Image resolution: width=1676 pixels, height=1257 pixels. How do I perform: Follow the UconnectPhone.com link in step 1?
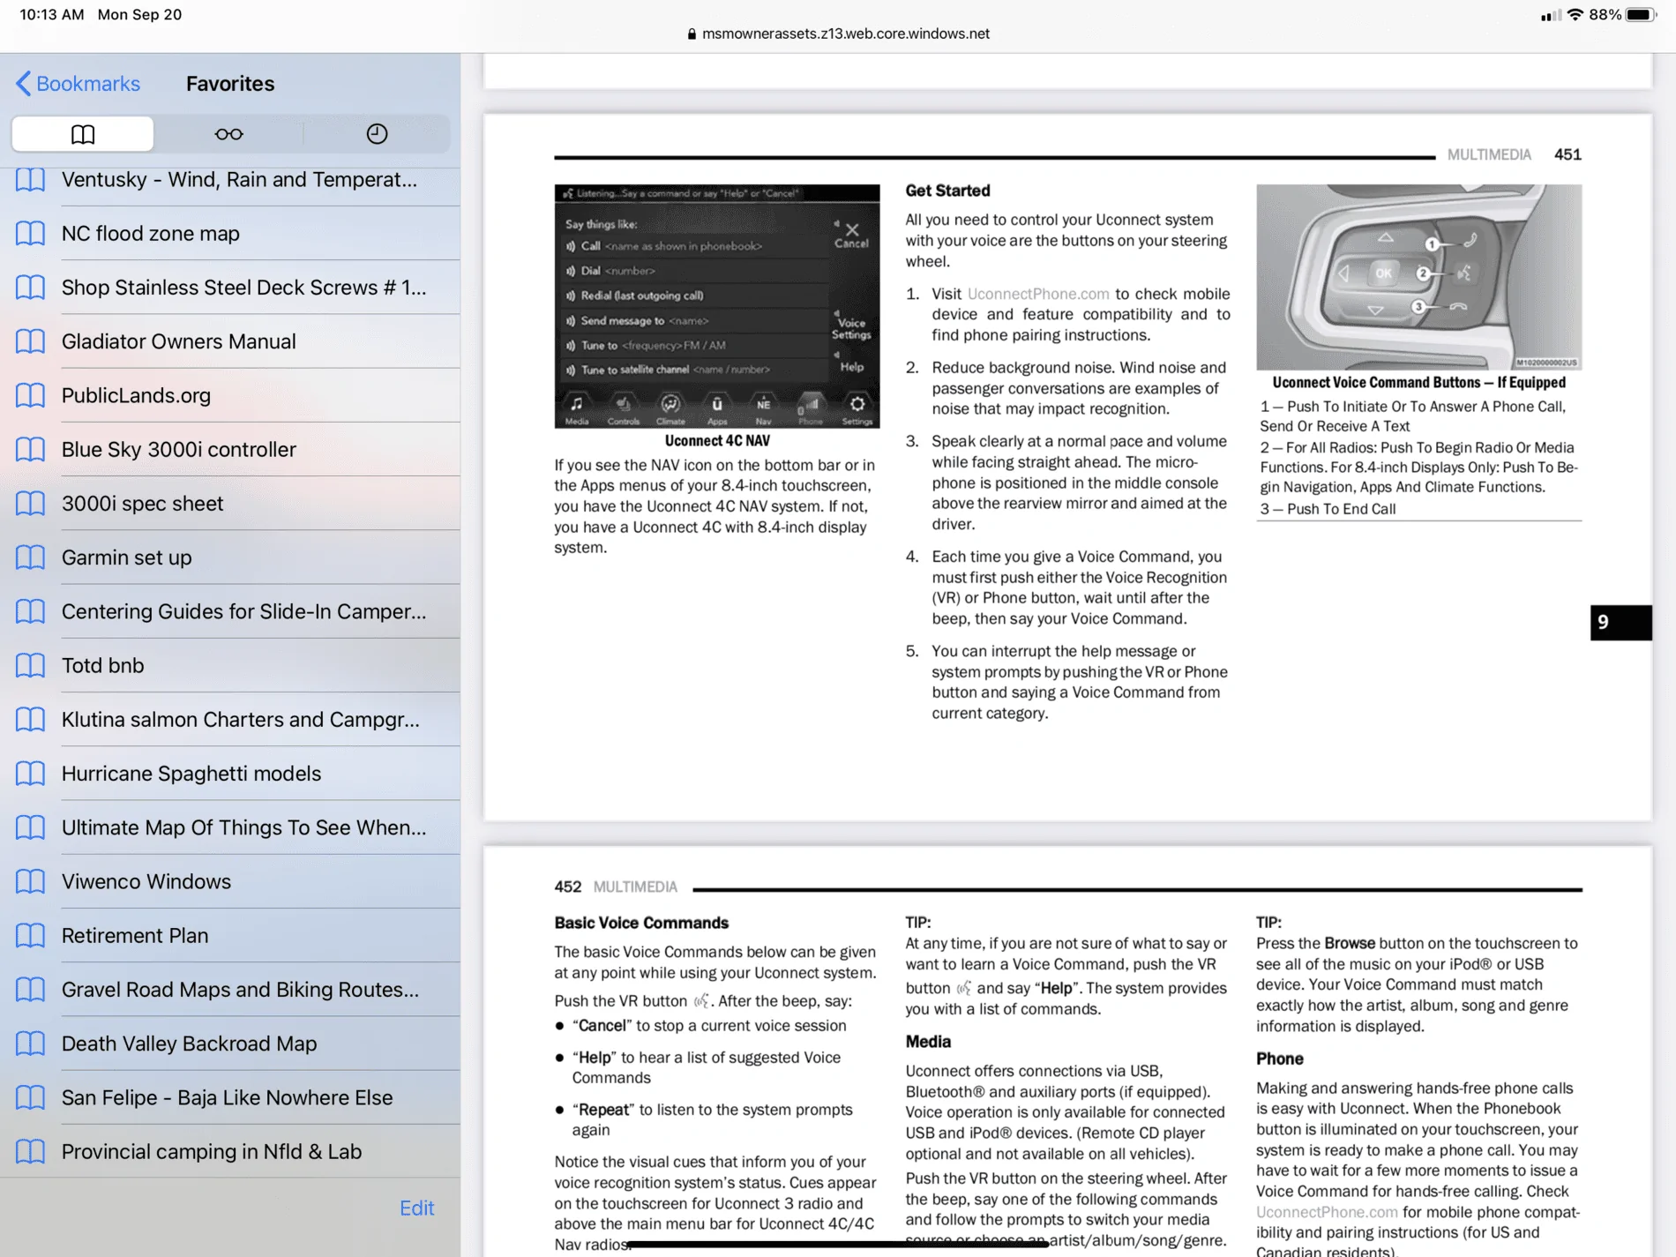tap(1037, 294)
